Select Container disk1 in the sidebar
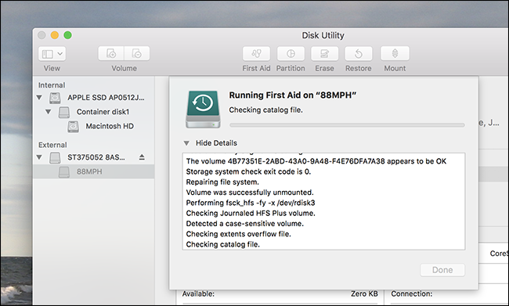The height and width of the screenshot is (306, 509). 103,112
